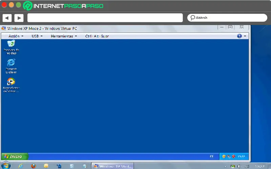This screenshot has width=271, height=169.
Task: Click the green tray icon on host taskbar
Action: 233,166
